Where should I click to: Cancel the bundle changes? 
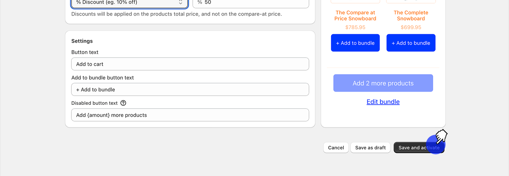pyautogui.click(x=336, y=148)
